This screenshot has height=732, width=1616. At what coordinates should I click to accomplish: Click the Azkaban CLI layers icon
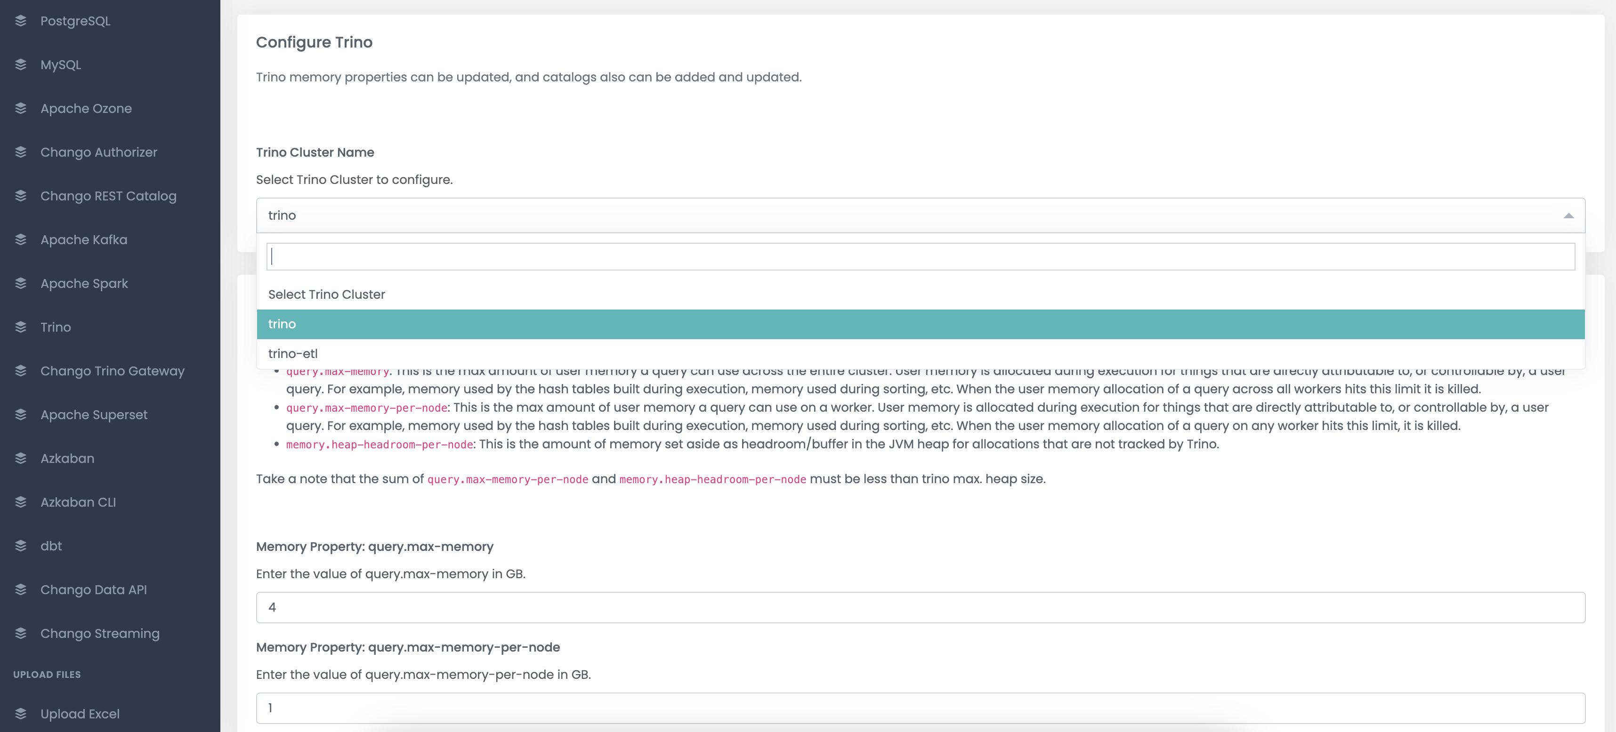21,502
